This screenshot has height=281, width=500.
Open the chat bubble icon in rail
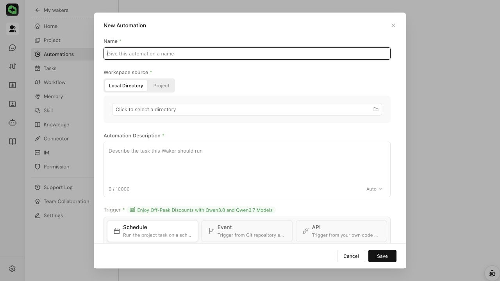point(12,48)
